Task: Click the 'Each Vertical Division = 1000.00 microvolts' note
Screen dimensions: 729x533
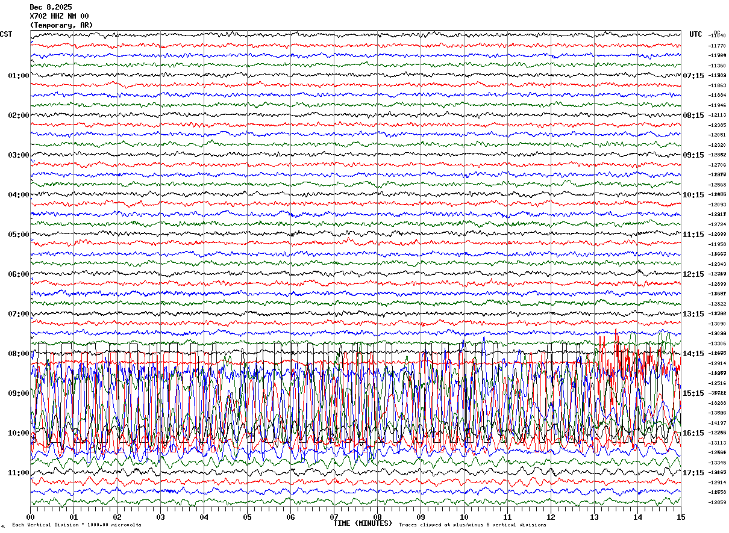Action: click(77, 525)
